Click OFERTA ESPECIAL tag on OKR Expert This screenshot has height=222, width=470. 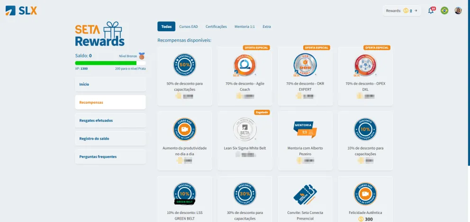pyautogui.click(x=316, y=48)
